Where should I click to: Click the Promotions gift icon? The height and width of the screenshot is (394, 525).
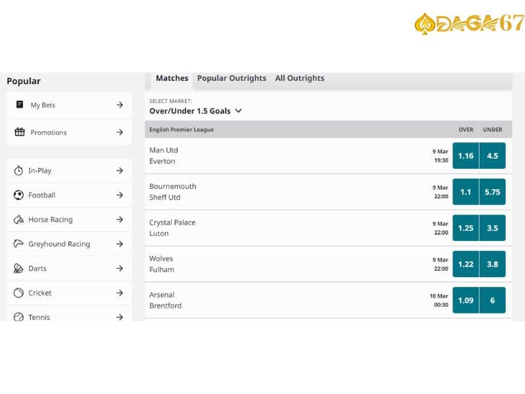click(x=20, y=132)
